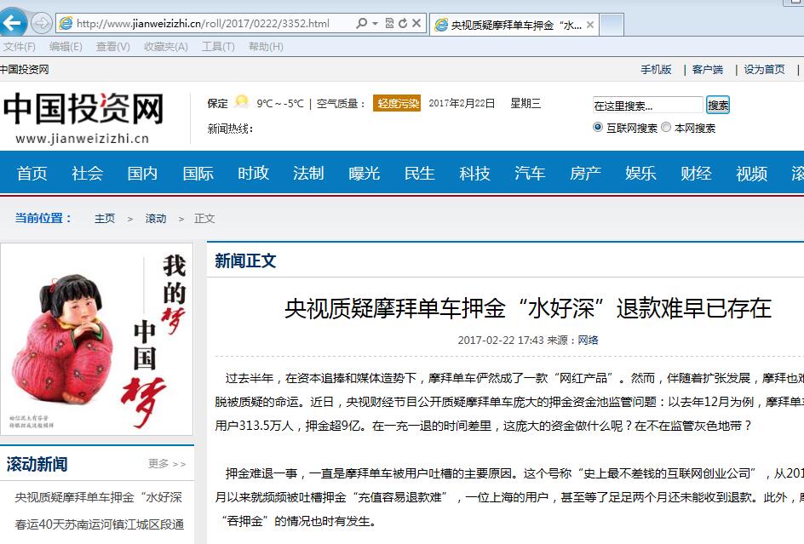Viewport: 804px width, 544px height.
Task: Click the 网络 source link
Action: 589,340
